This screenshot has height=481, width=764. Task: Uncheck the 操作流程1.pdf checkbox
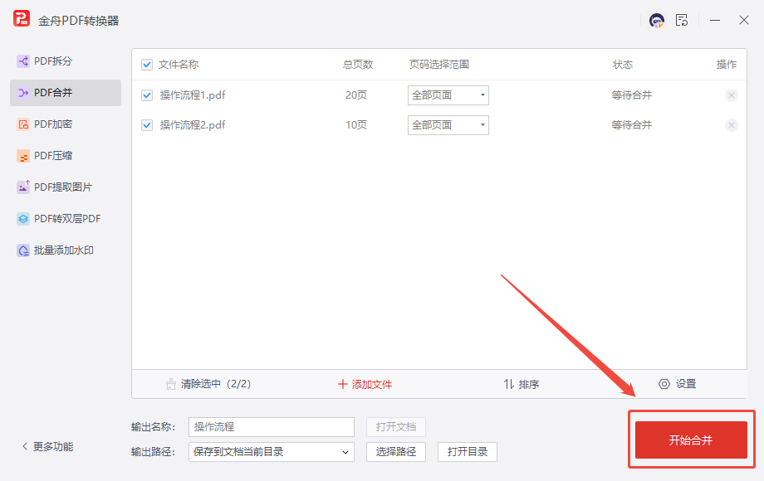tap(147, 95)
